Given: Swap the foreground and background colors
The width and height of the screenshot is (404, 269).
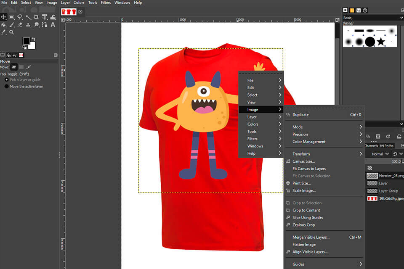Looking at the screenshot, I should (x=34, y=38).
